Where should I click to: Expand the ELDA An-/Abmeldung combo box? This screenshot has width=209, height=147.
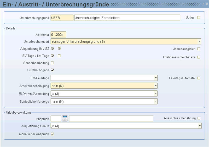tap(156, 94)
